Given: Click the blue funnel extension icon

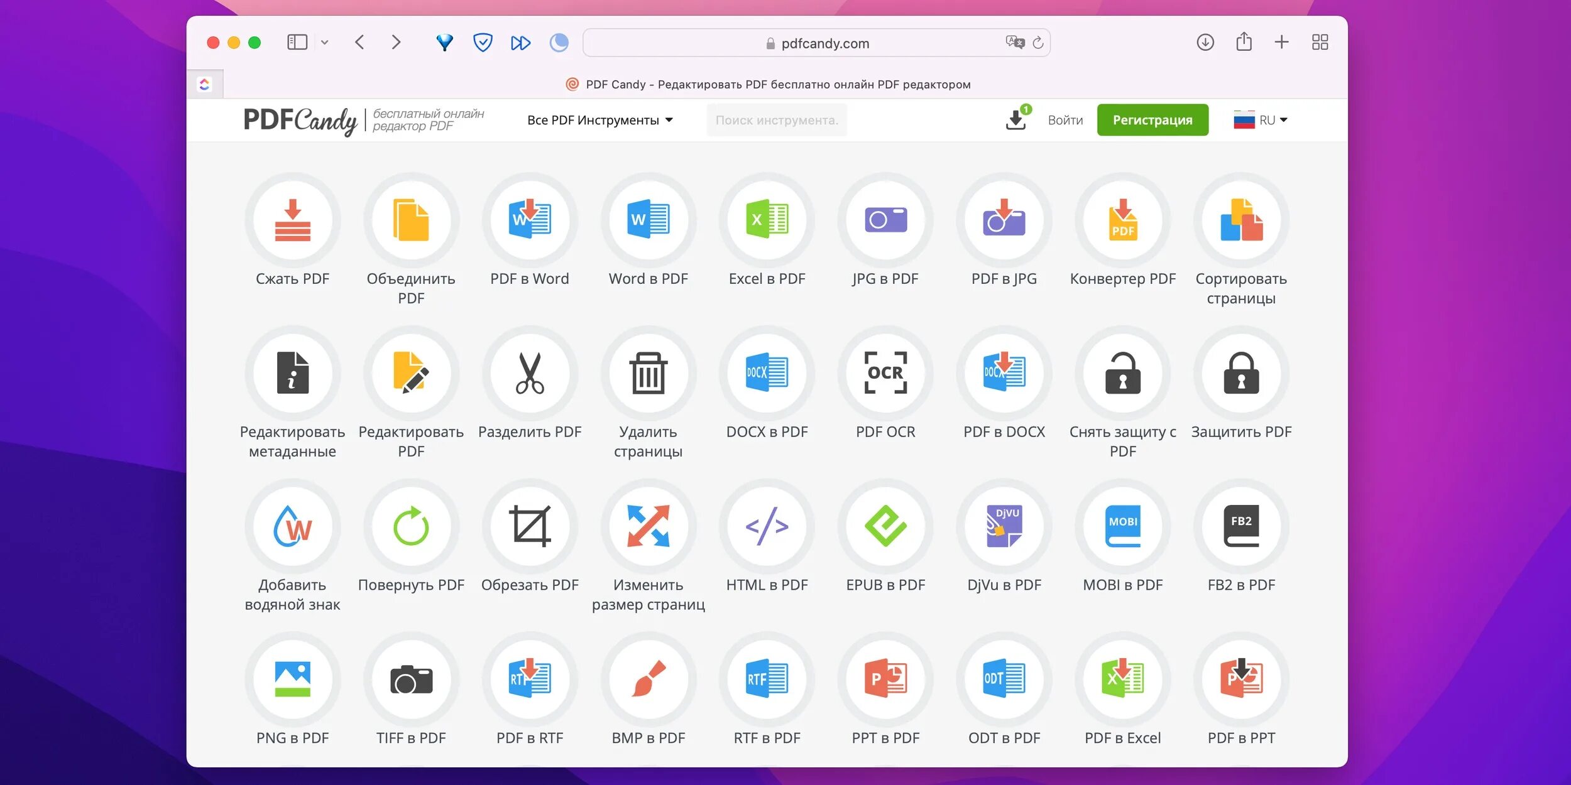Looking at the screenshot, I should point(445,43).
